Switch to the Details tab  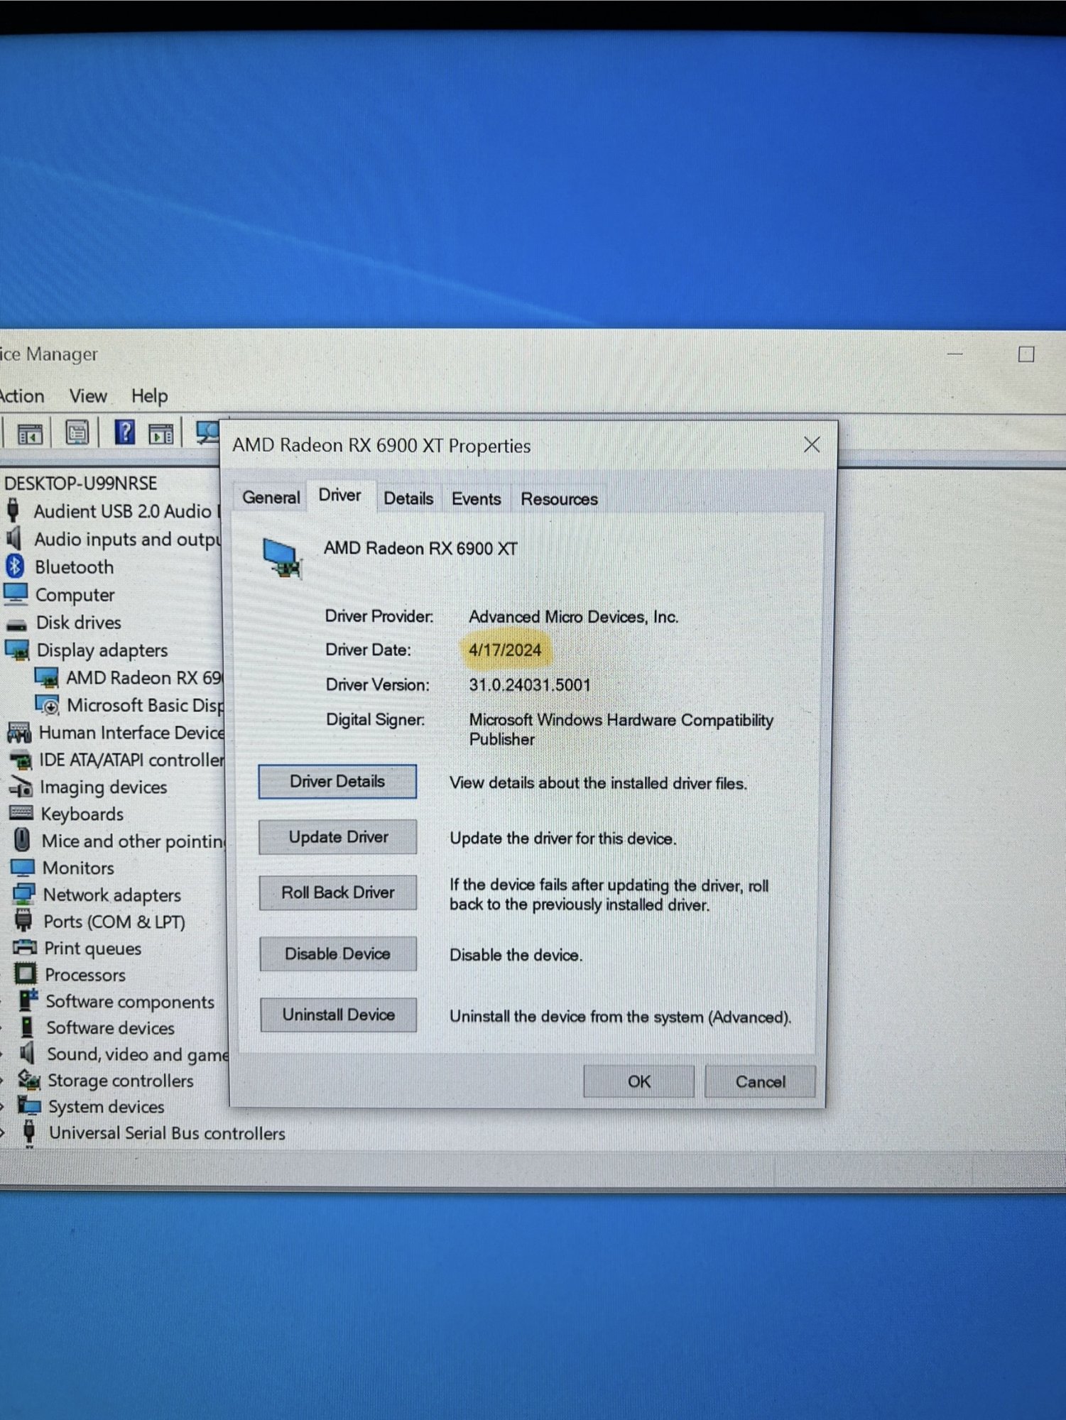pos(408,498)
